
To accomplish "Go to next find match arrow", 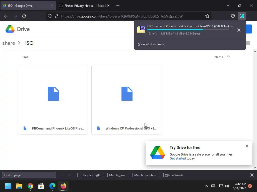I will 69,175.
